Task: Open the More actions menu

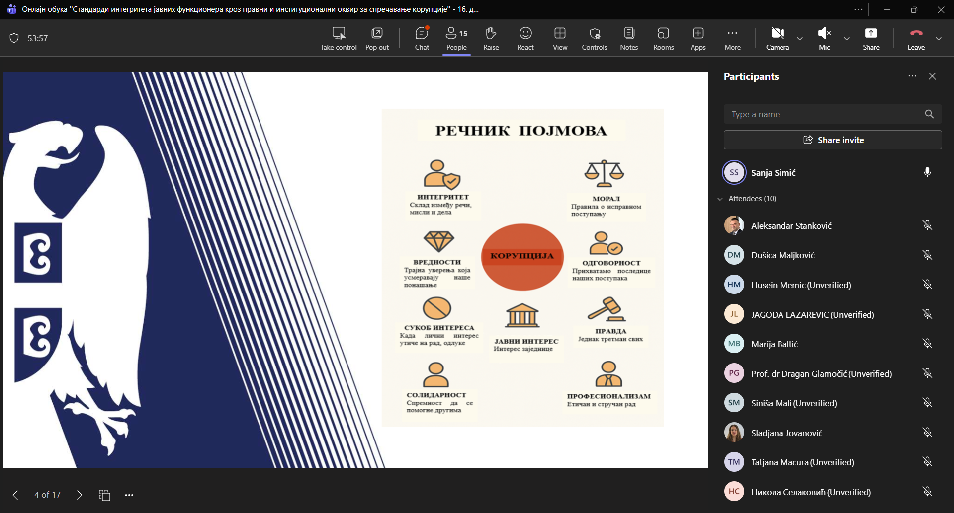Action: point(732,38)
